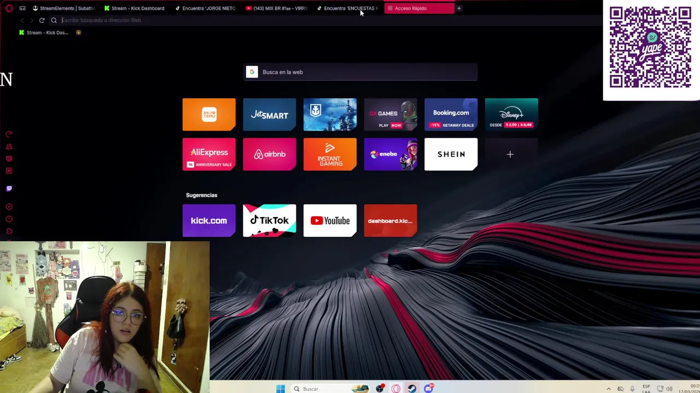Open the network tray icon
The image size is (700, 393).
click(660, 389)
